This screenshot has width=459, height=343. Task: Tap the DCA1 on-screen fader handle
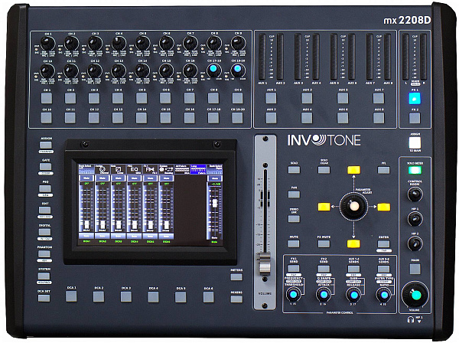click(x=86, y=224)
